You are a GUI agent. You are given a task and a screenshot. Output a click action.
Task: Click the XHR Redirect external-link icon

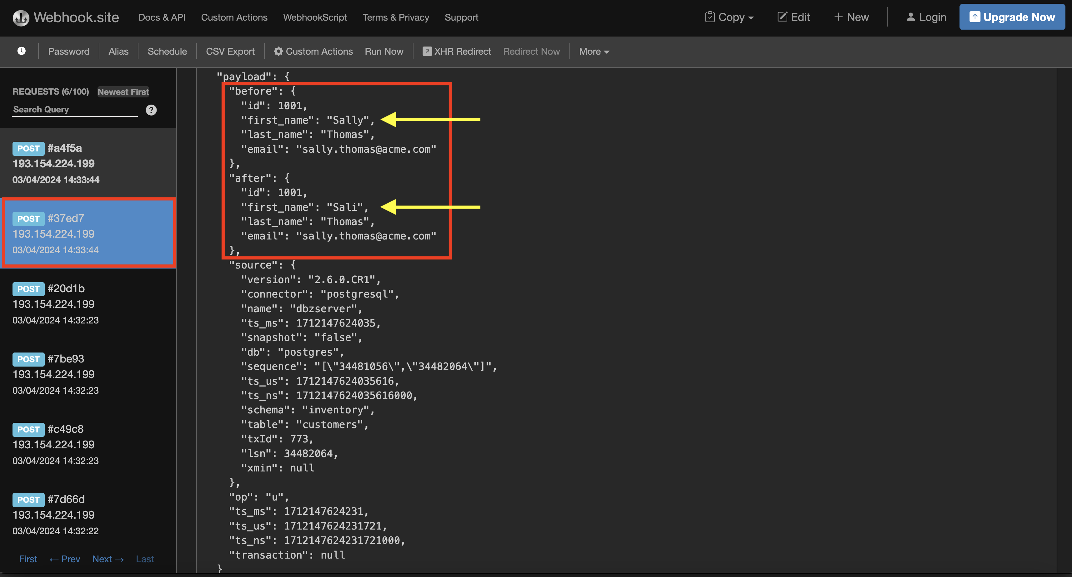click(x=427, y=51)
